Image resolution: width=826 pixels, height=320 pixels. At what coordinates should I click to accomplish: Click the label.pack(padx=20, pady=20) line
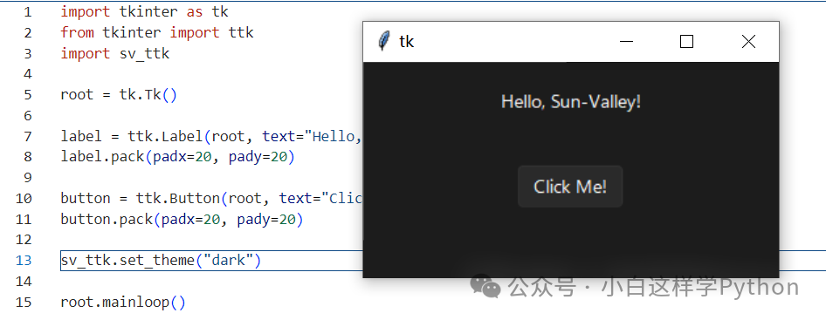click(x=177, y=157)
